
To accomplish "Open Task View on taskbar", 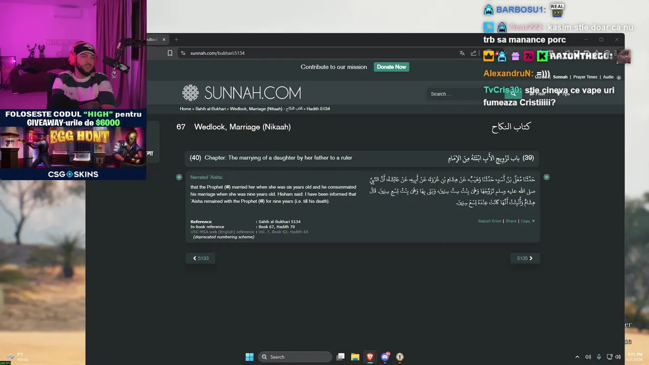I will (341, 357).
